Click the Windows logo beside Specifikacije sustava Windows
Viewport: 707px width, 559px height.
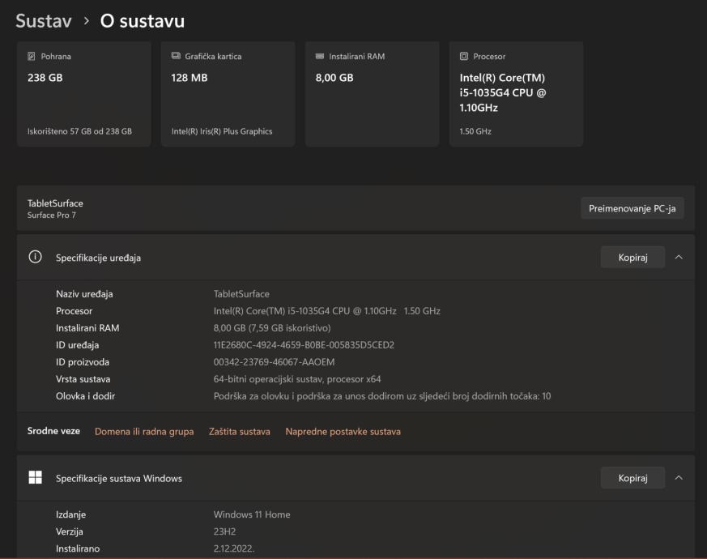coord(35,478)
